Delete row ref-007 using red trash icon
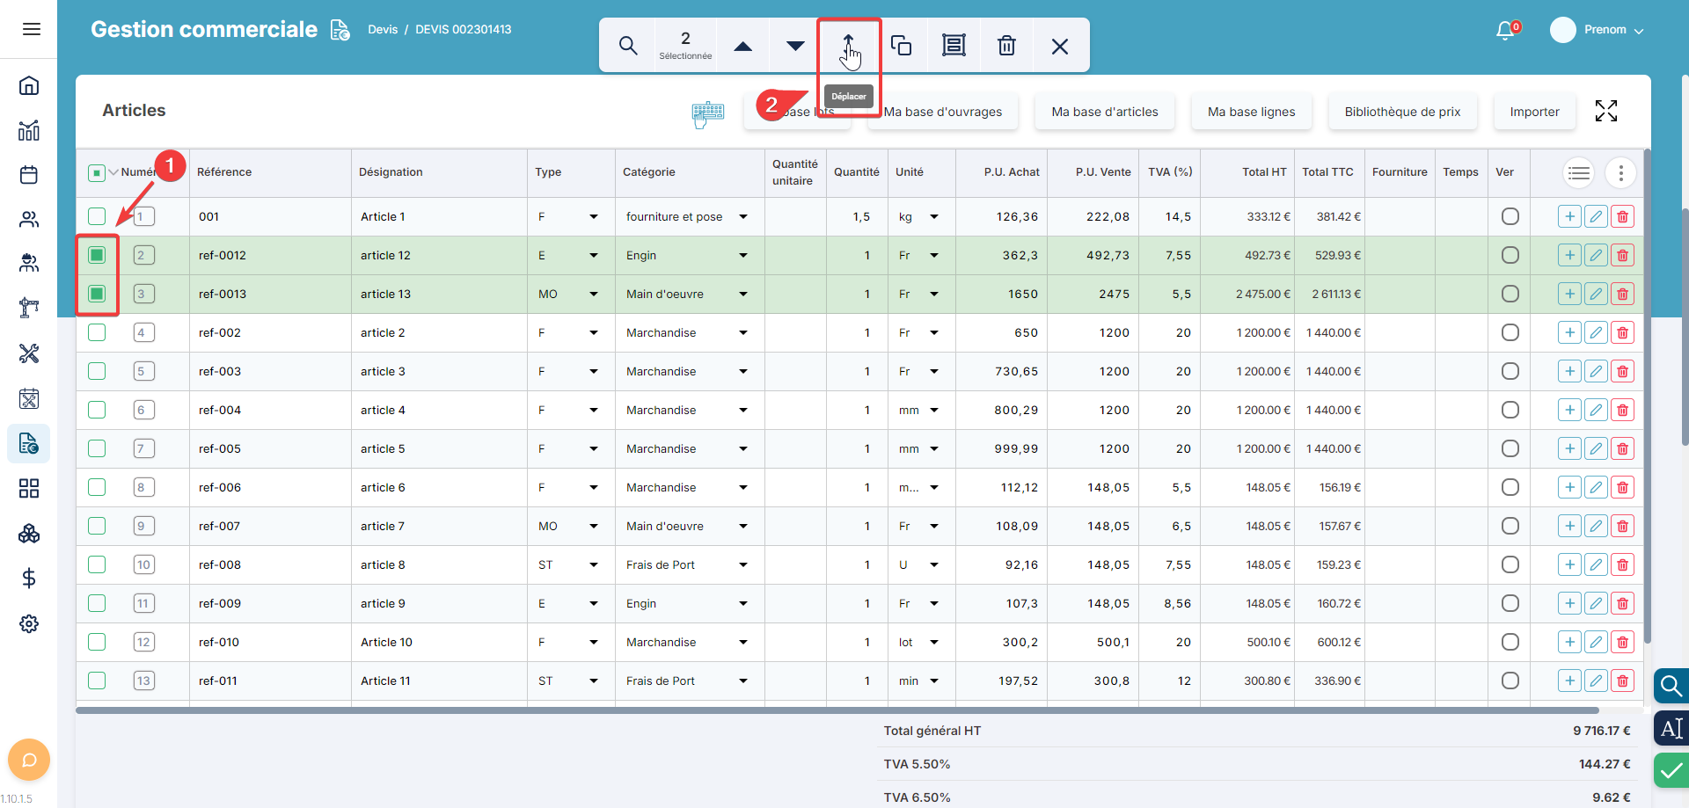The width and height of the screenshot is (1689, 808). (1622, 526)
